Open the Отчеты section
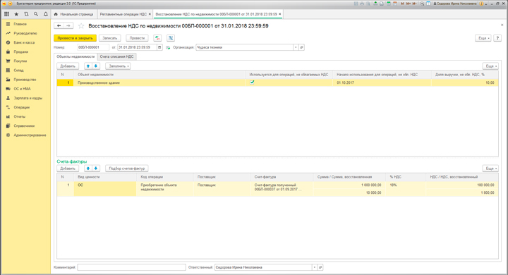The height and width of the screenshot is (275, 508). click(20, 116)
